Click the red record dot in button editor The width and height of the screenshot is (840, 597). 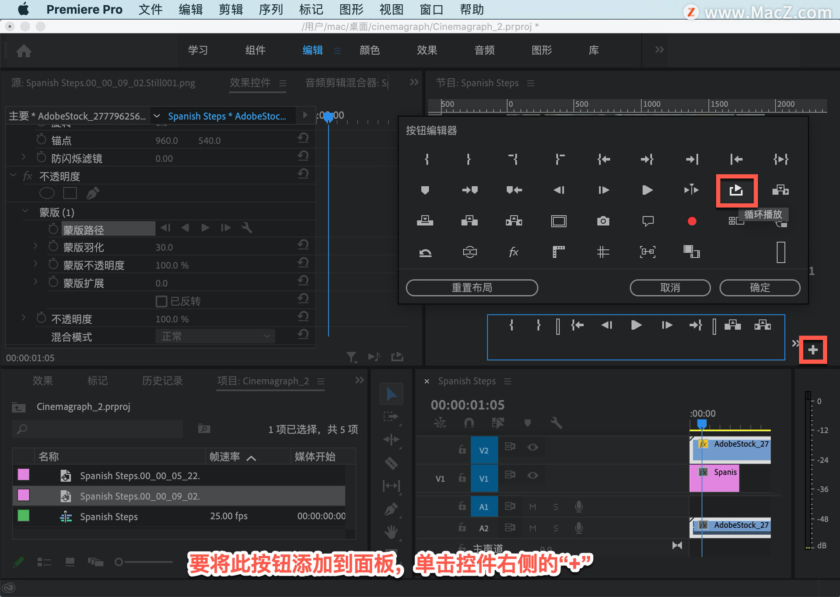click(x=692, y=221)
